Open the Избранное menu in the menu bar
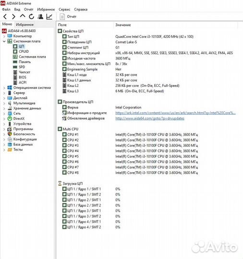The width and height of the screenshot is (243, 259). pyautogui.click(x=46, y=10)
